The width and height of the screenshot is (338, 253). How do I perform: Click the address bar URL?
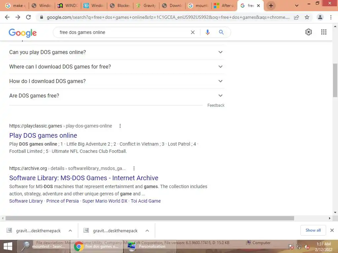click(168, 17)
